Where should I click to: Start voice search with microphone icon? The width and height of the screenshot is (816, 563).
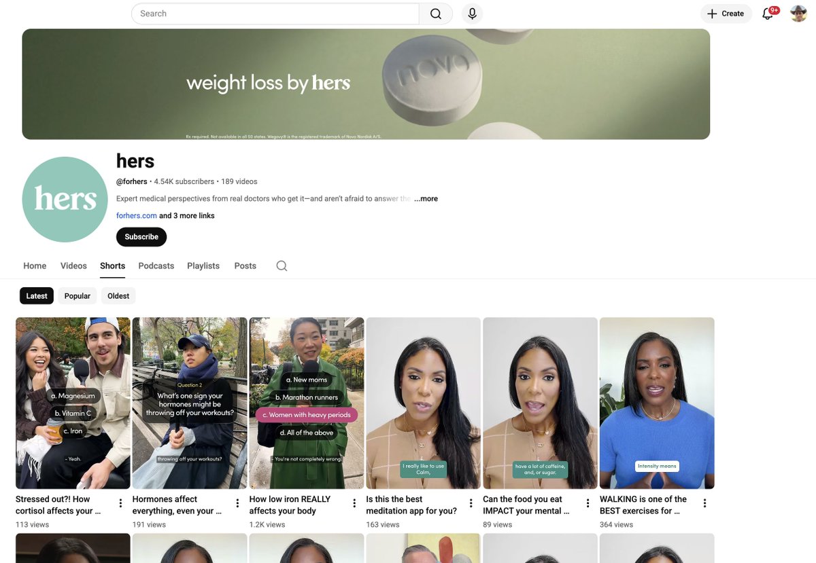(x=472, y=14)
